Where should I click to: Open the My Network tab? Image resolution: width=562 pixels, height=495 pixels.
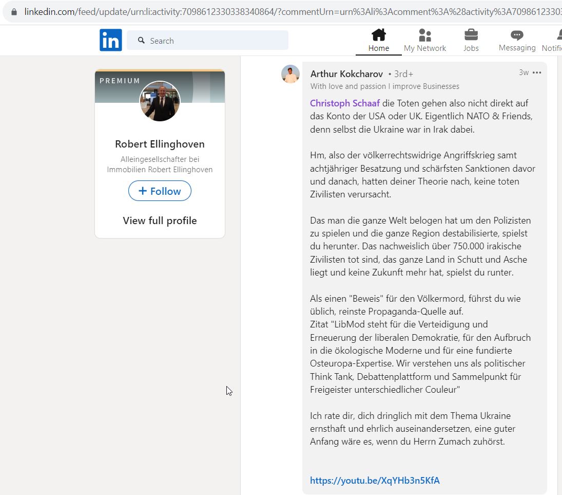(x=425, y=40)
